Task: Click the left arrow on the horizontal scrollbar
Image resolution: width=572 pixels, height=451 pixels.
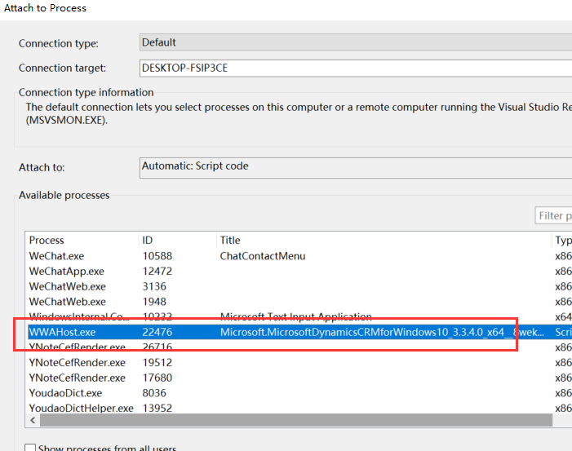Action: coord(33,421)
